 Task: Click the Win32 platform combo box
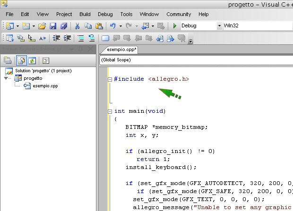click(258, 25)
